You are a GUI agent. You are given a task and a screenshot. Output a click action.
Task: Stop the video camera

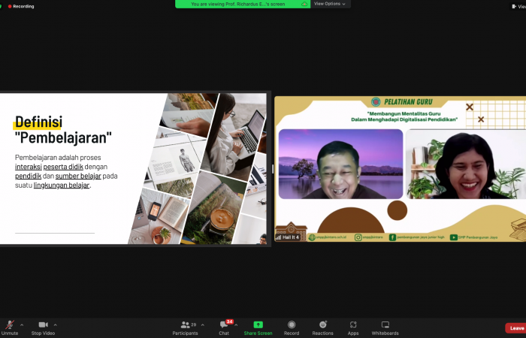[x=43, y=327]
